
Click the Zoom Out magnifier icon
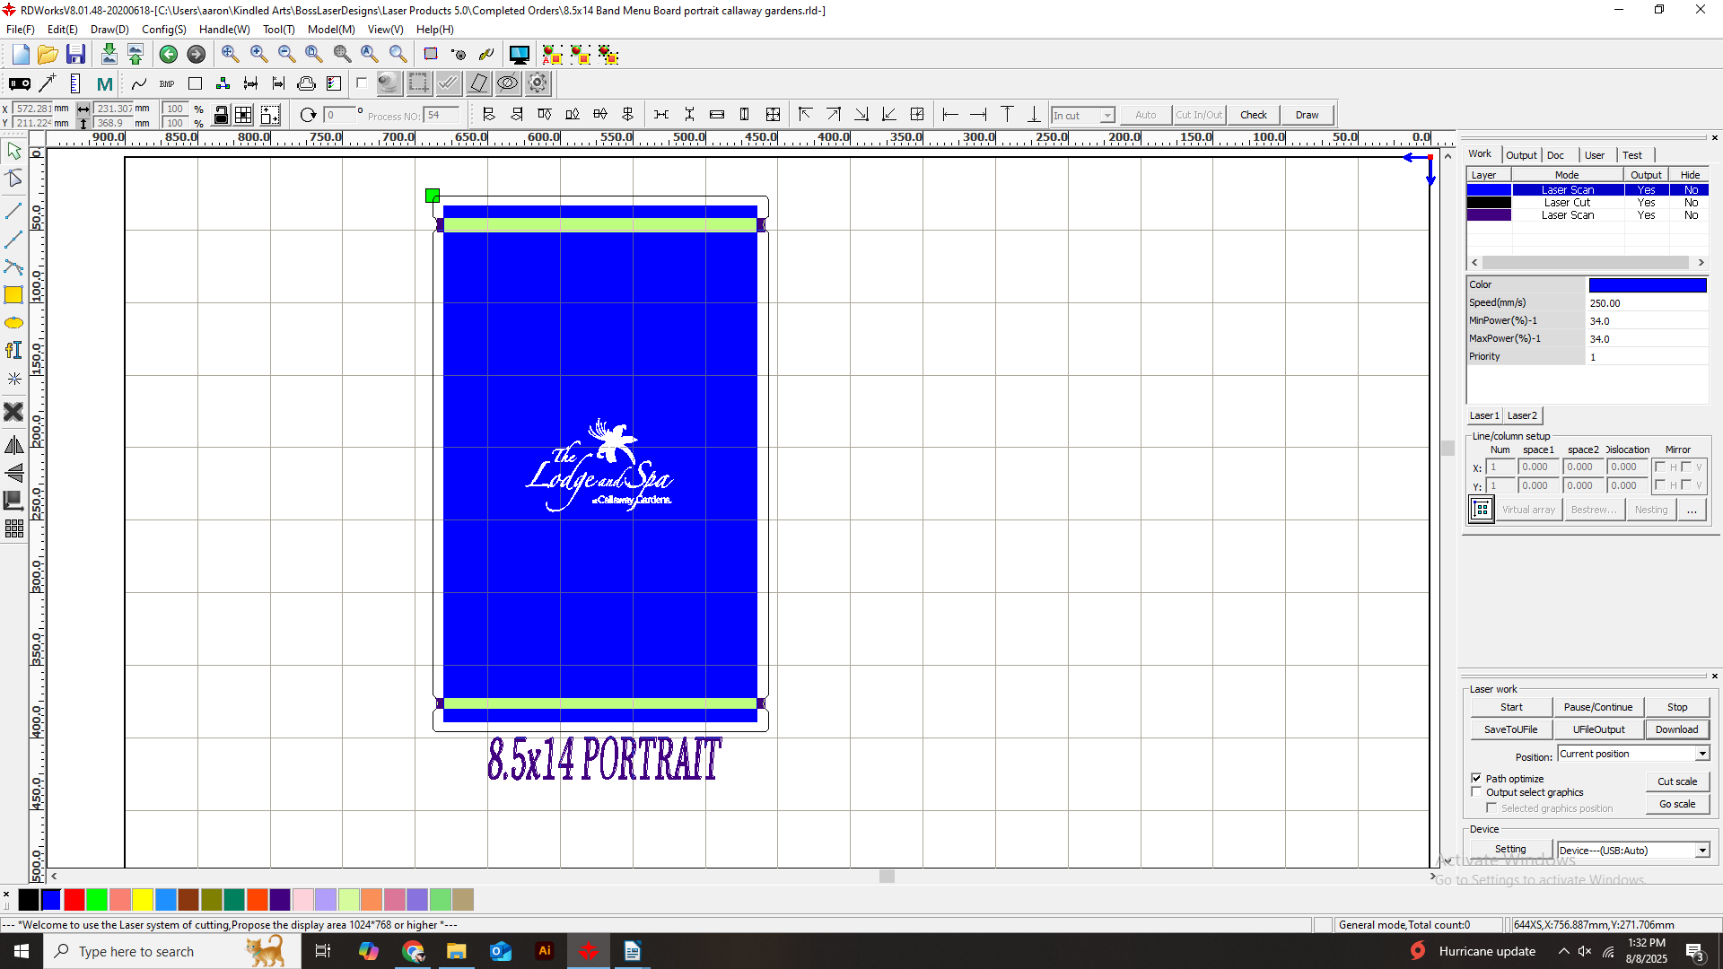click(x=286, y=55)
